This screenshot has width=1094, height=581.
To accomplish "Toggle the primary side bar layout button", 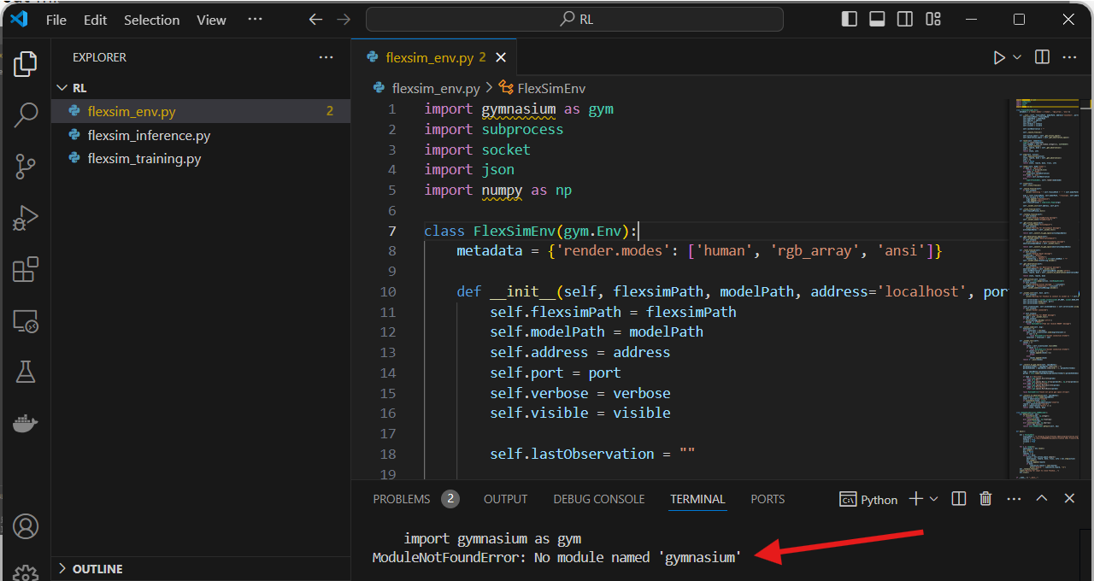I will point(849,19).
